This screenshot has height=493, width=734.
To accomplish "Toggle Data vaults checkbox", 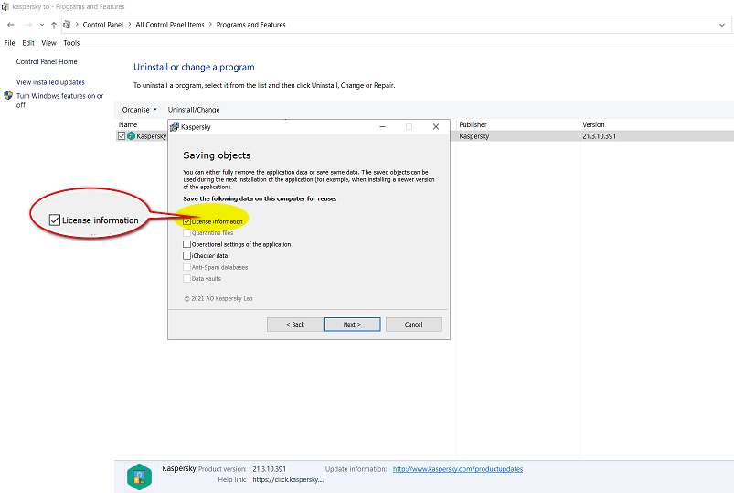I will [186, 278].
